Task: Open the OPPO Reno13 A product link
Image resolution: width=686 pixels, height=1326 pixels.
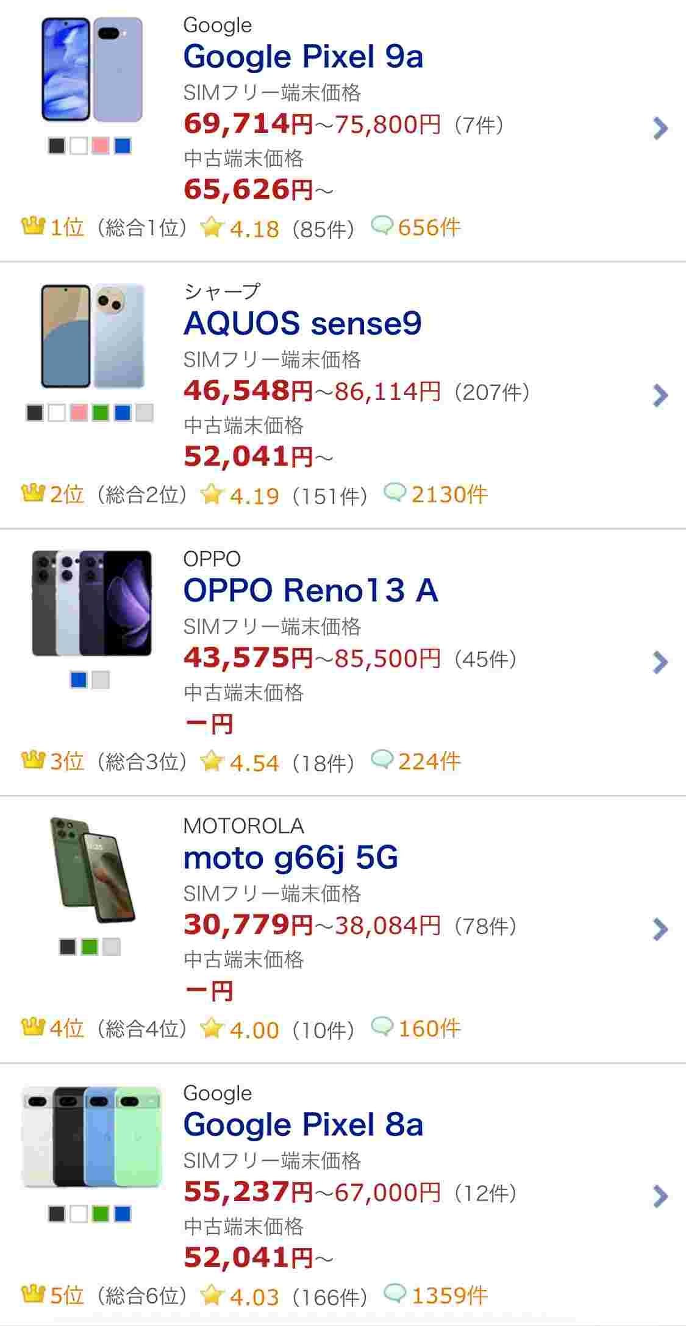Action: coord(310,590)
